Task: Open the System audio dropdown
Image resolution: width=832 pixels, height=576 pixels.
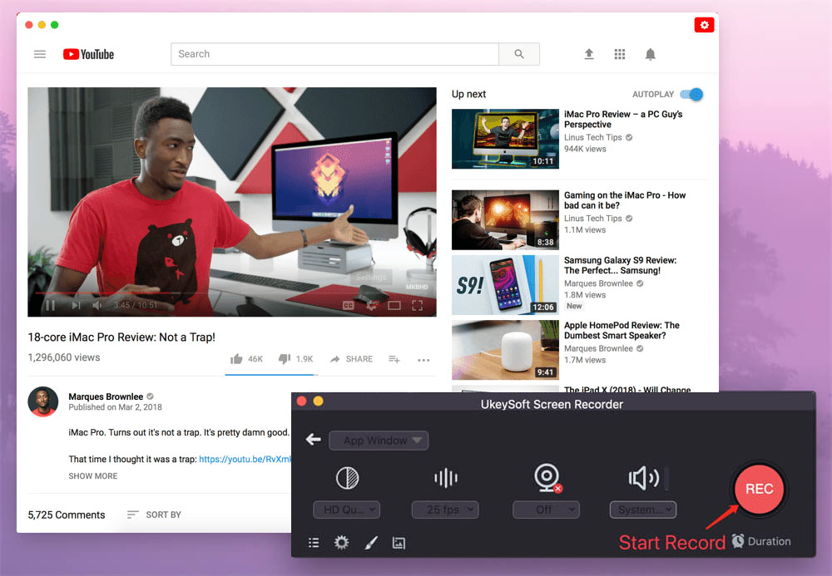Action: coord(643,510)
